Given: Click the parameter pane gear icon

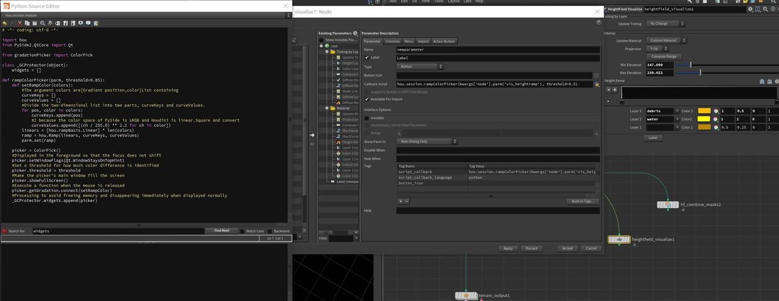Looking at the screenshot, I should [751, 9].
